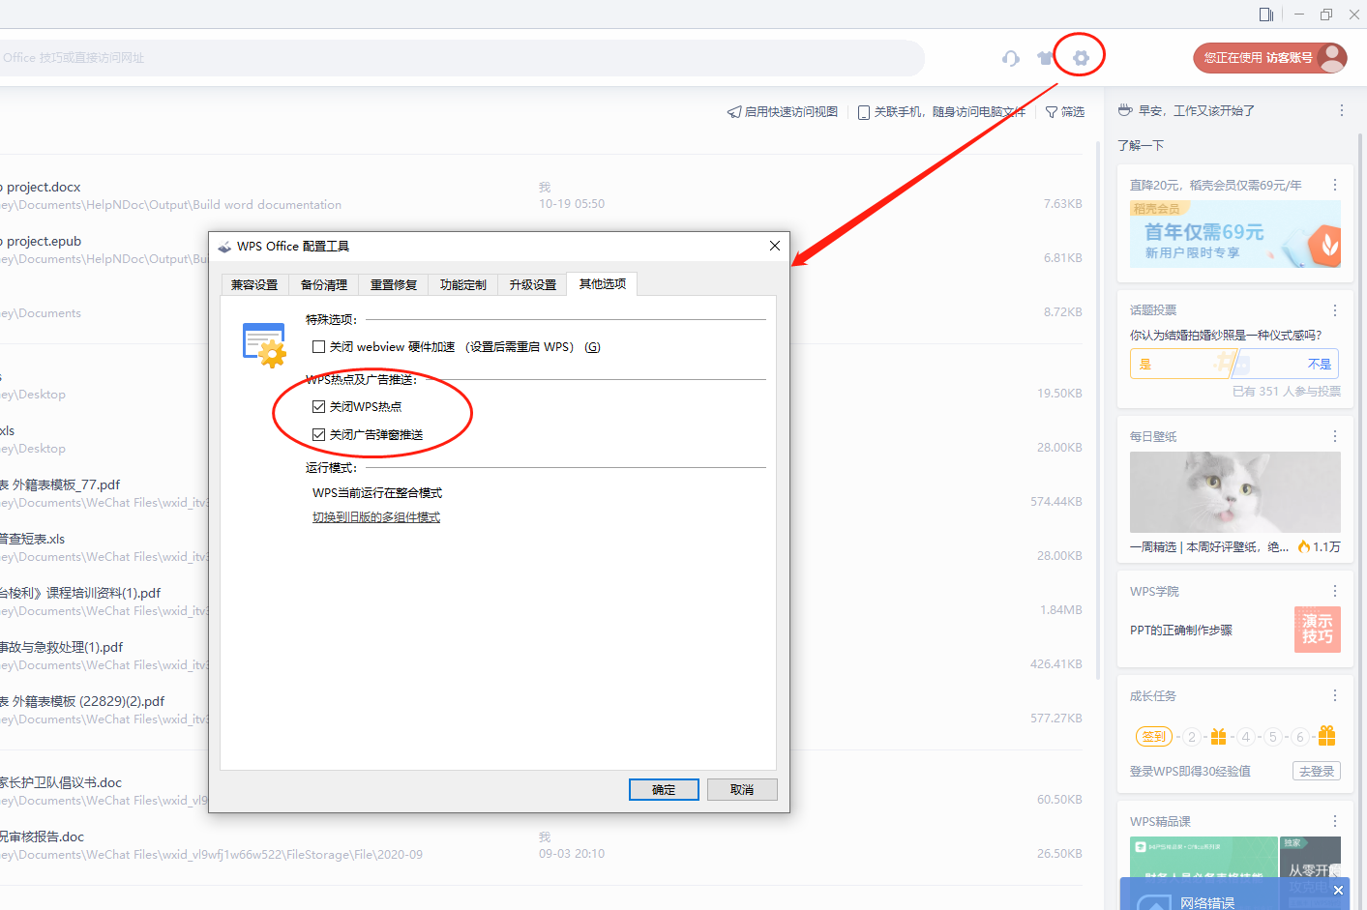Open more options for morning greeting panel
The height and width of the screenshot is (910, 1367).
pyautogui.click(x=1341, y=110)
